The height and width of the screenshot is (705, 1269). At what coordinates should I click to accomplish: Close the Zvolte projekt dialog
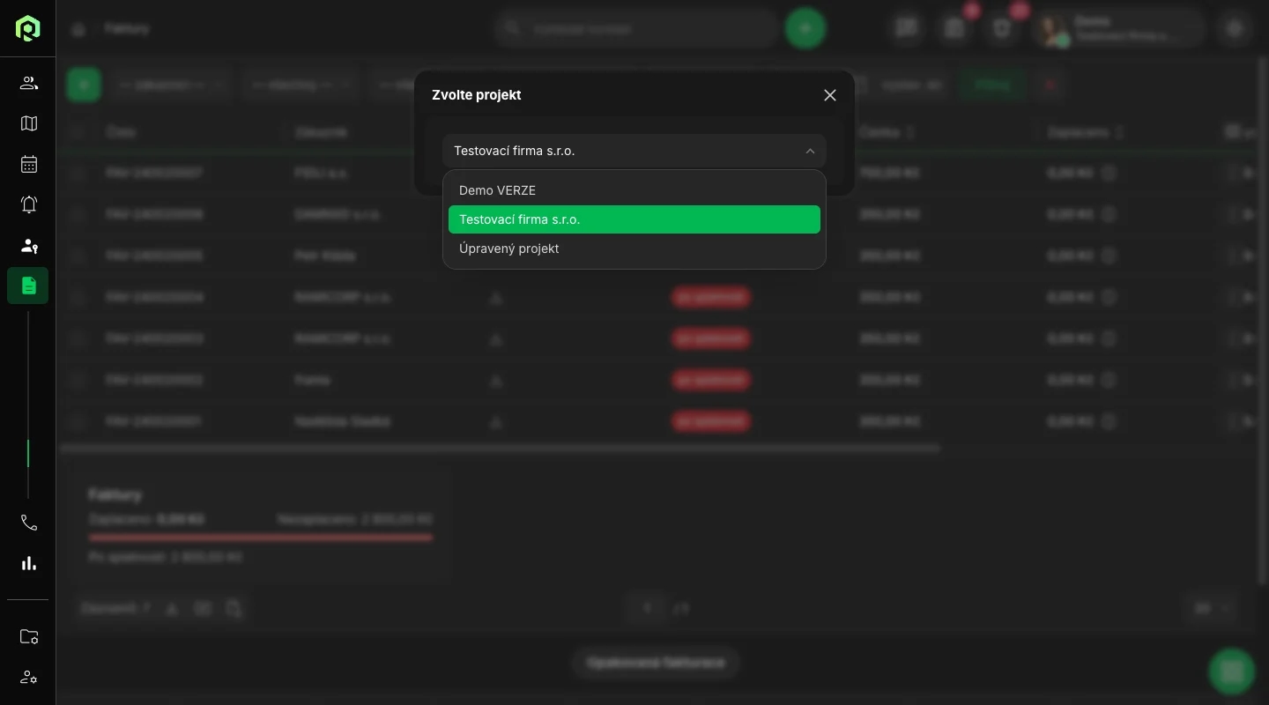(829, 95)
